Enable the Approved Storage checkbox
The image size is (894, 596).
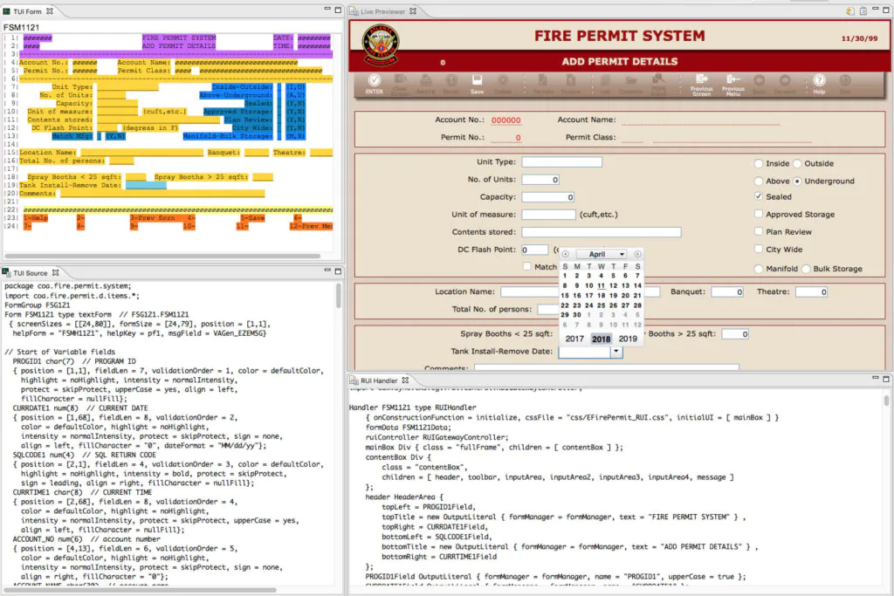point(759,215)
